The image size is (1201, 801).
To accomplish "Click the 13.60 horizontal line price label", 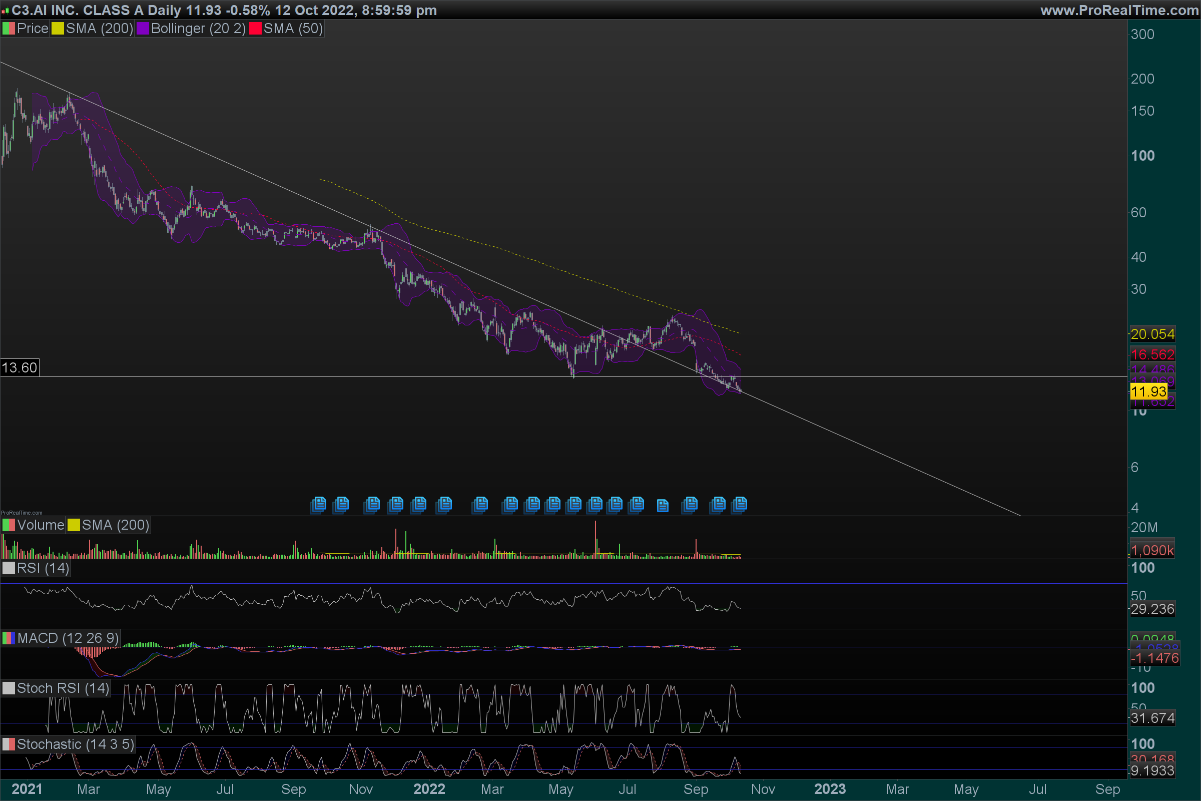I will 20,368.
